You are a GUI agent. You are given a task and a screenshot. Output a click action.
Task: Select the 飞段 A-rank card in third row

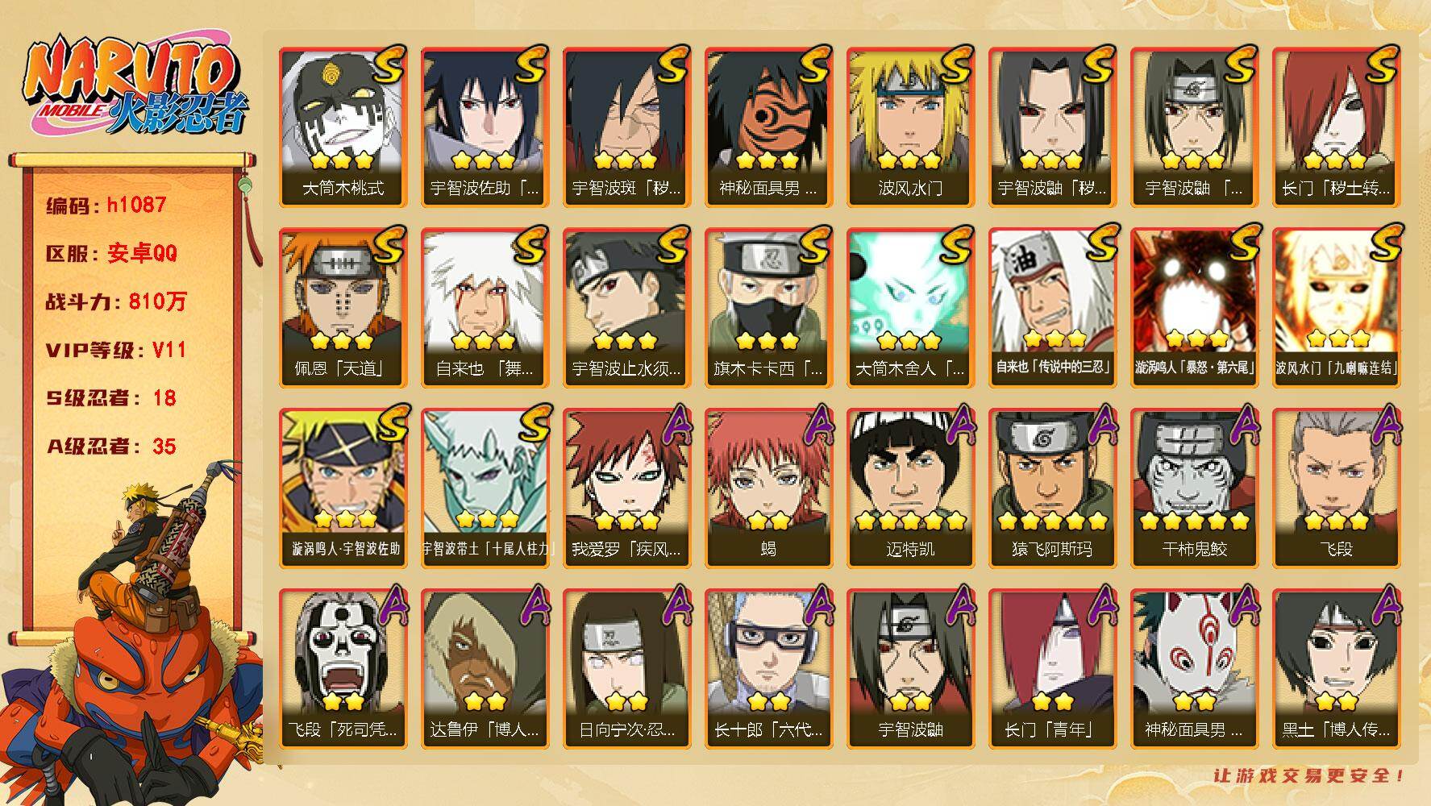(1336, 488)
